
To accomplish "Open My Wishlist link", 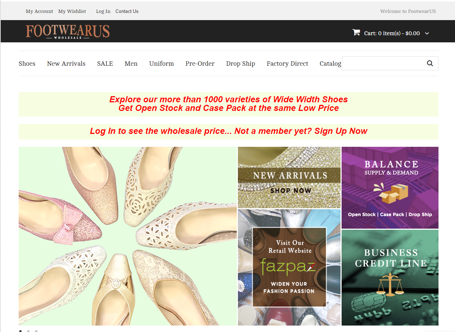I will coord(72,11).
